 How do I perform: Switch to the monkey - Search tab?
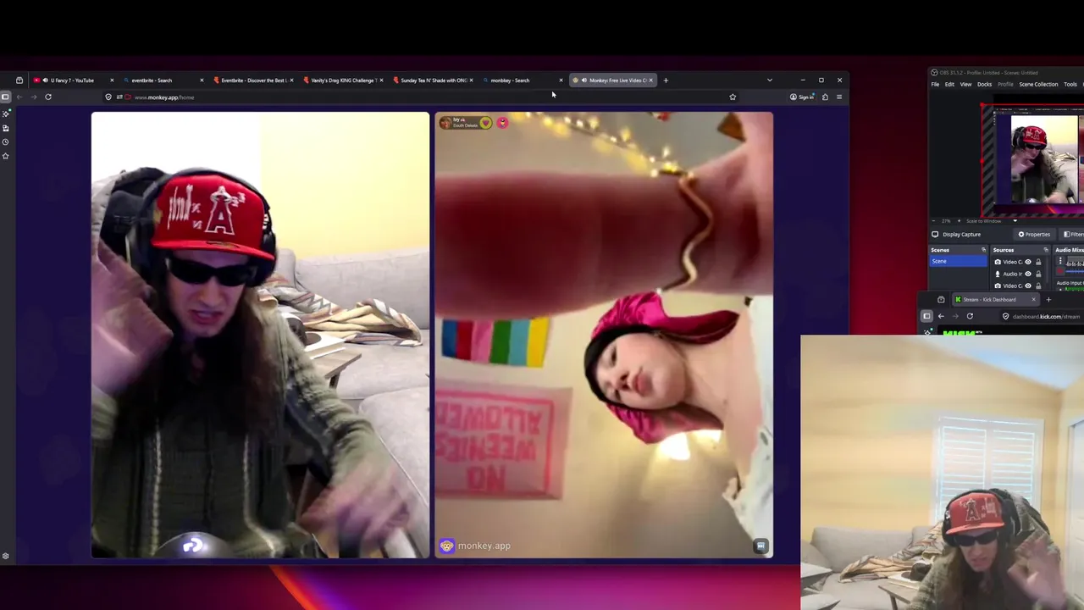click(x=522, y=80)
